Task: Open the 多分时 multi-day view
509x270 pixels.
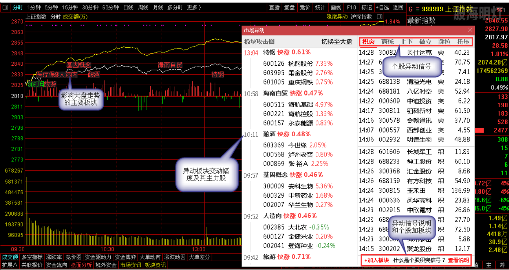Action: point(175,8)
